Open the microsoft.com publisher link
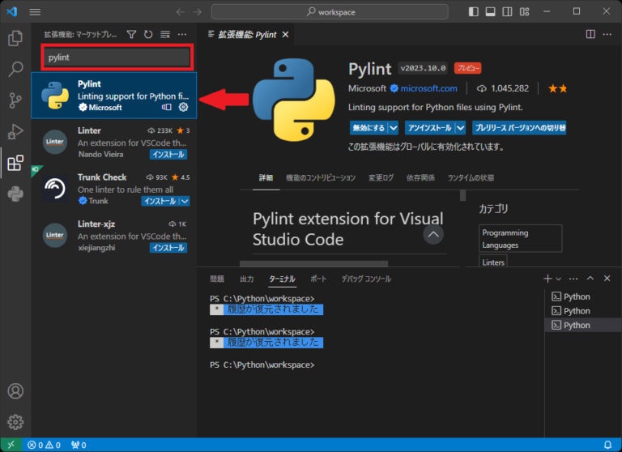622x452 pixels. [428, 88]
